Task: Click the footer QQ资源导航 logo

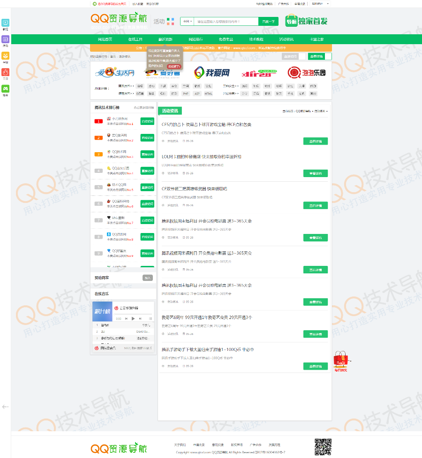Action: point(119,448)
